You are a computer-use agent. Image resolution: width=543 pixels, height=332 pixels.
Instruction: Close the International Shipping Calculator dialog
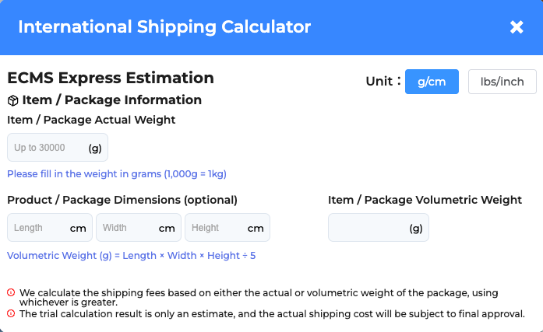(517, 27)
